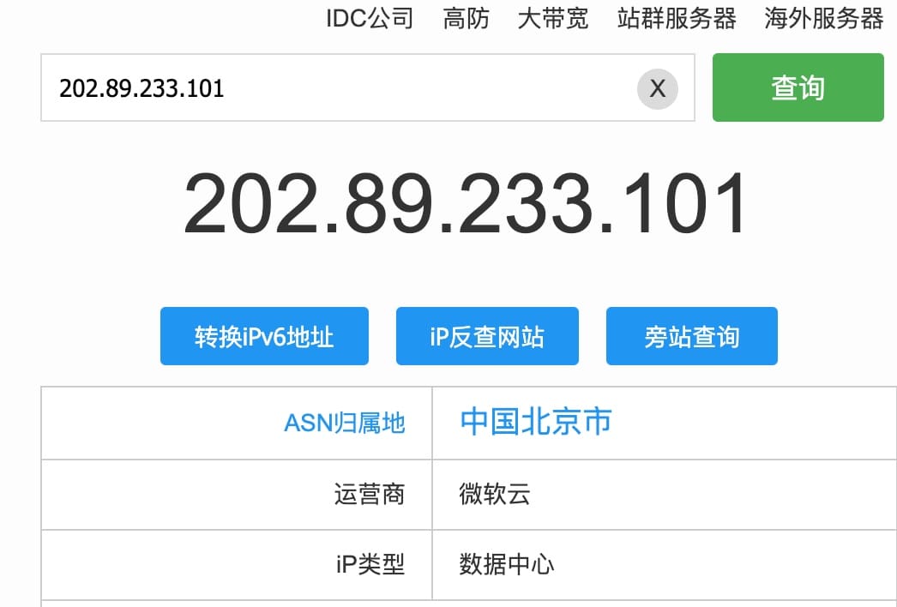Run a reverse lookup via iP反查网站

(486, 336)
